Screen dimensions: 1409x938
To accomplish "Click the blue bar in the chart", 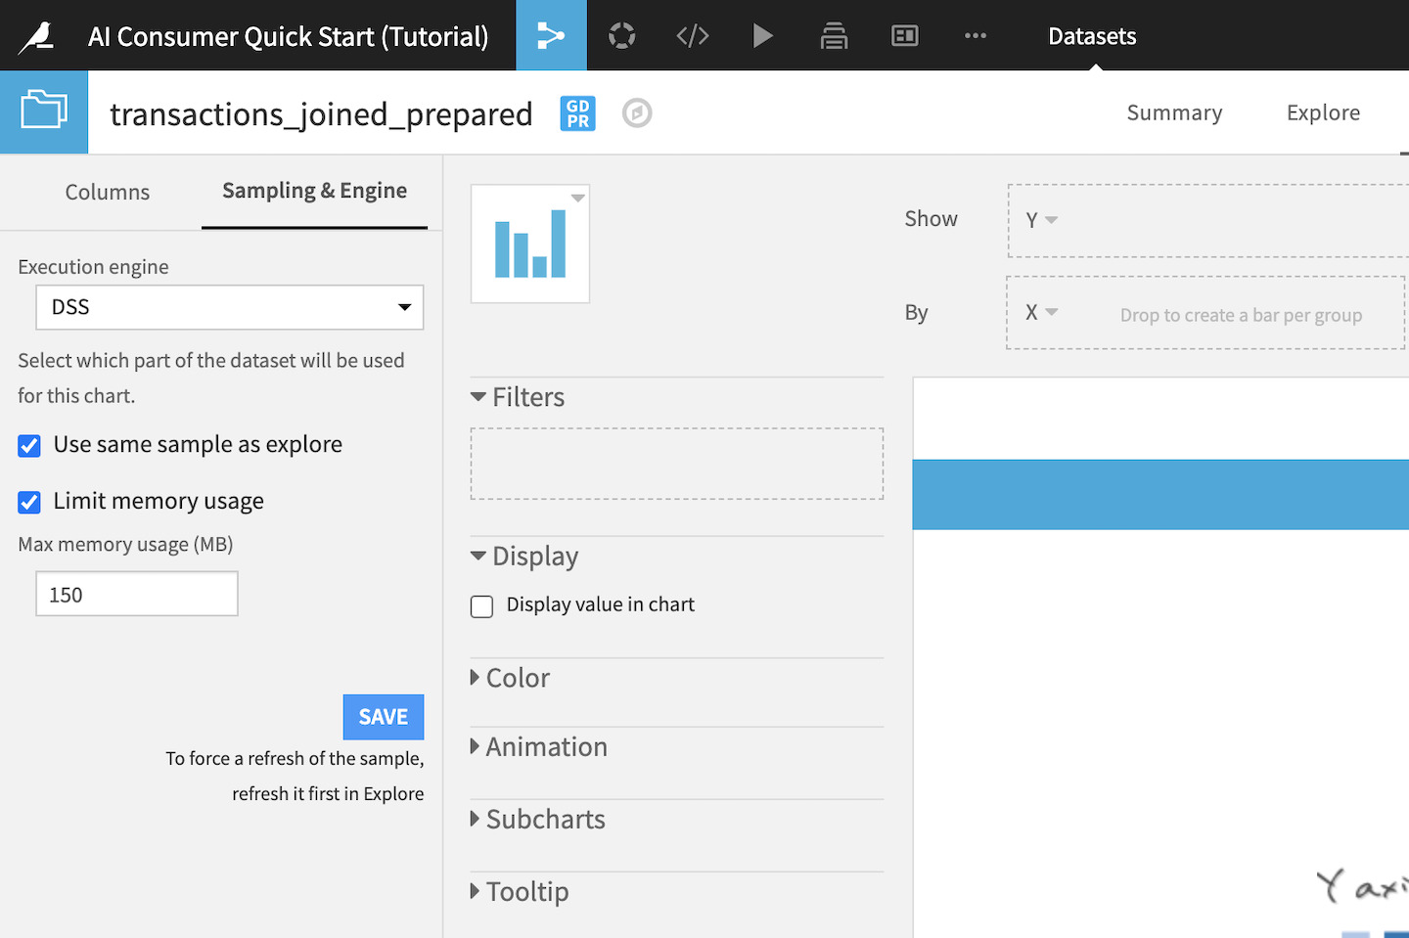I will coord(1160,495).
